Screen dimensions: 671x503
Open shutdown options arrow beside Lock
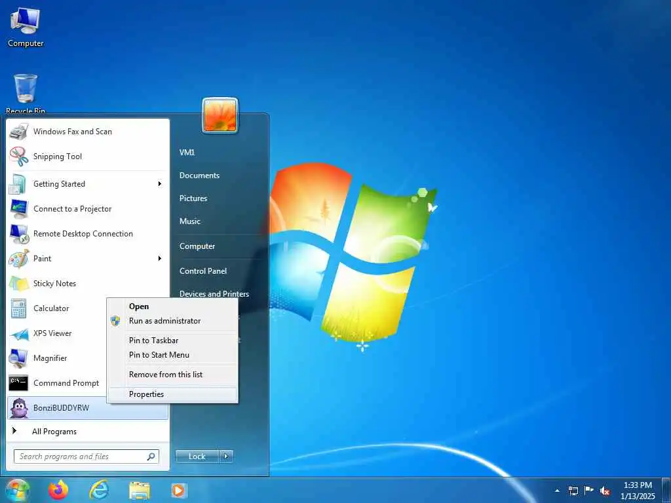pos(226,456)
